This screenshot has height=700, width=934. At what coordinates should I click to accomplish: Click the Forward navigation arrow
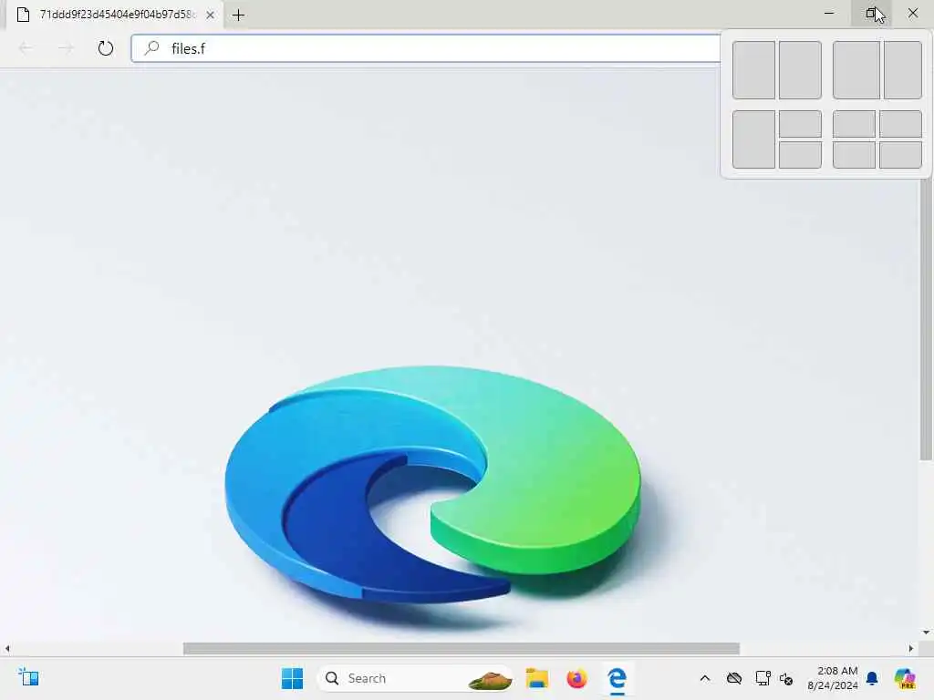[66, 48]
